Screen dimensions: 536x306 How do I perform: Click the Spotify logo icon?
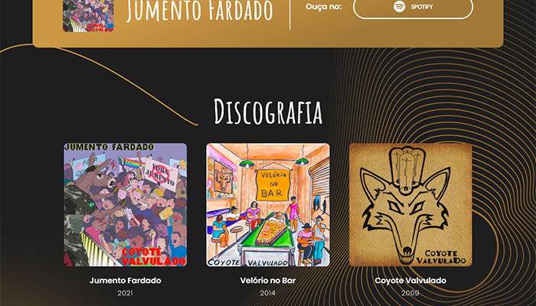point(399,6)
